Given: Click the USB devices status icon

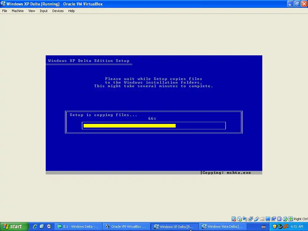Looking at the screenshot, I should pyautogui.click(x=256, y=219).
